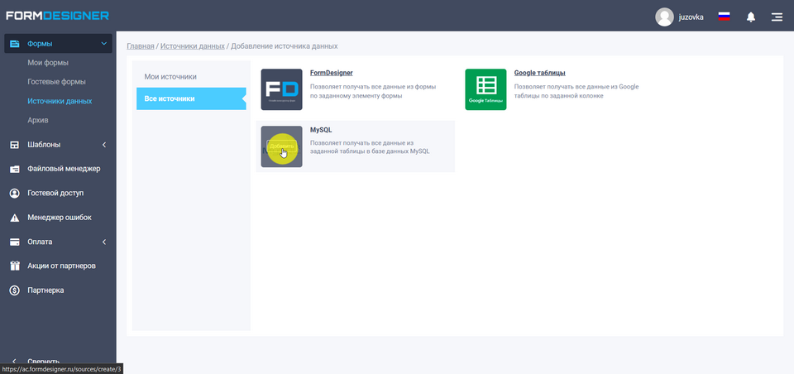Click the Главная breadcrumb link
Viewport: 794px width, 374px height.
[x=140, y=46]
